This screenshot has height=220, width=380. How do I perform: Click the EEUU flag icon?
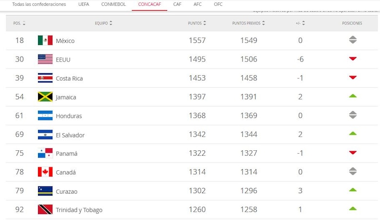click(45, 59)
